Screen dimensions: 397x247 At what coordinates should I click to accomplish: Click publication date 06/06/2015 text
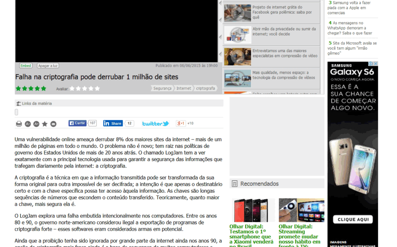[186, 66]
